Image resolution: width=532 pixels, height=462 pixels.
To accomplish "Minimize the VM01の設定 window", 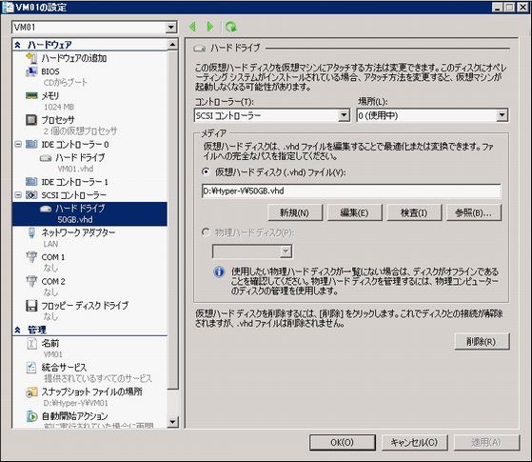I will 498,7.
